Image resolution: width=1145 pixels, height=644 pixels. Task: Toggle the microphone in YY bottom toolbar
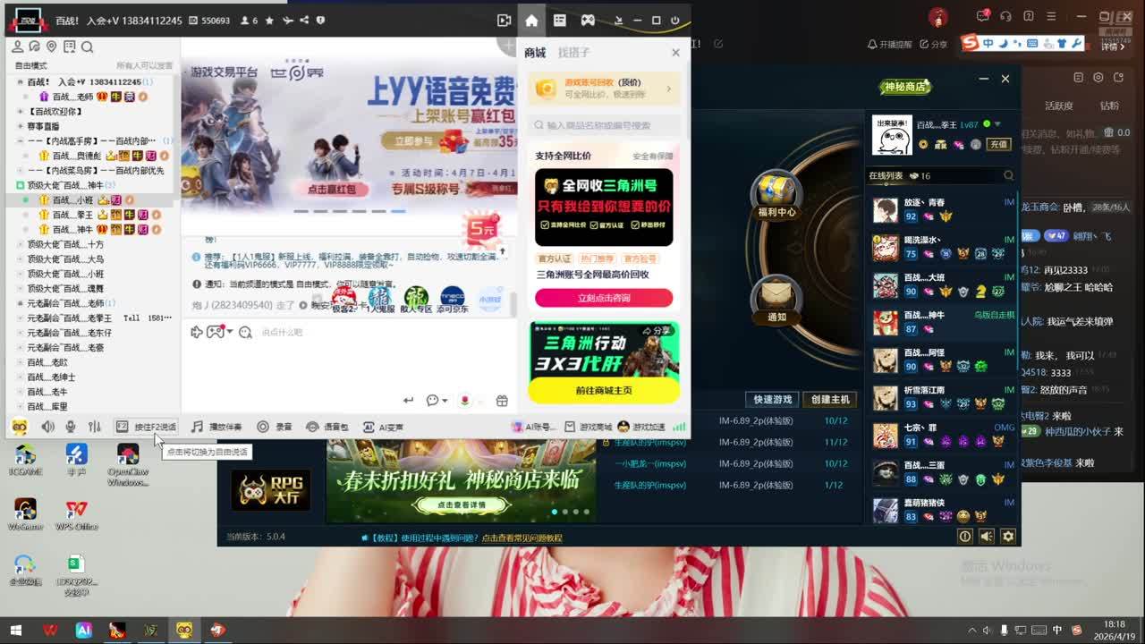(x=71, y=428)
